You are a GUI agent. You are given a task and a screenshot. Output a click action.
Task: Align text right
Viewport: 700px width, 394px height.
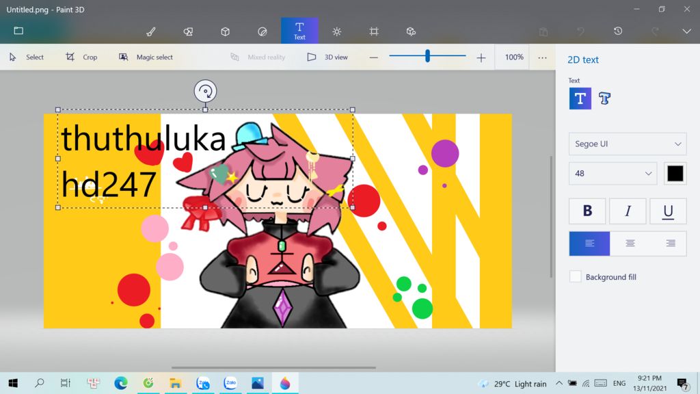(670, 244)
